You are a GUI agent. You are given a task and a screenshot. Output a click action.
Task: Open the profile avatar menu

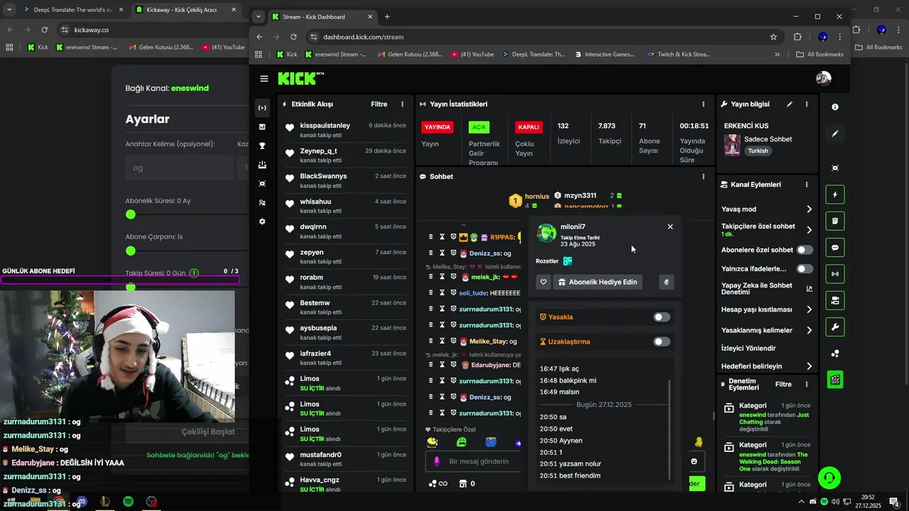824,78
